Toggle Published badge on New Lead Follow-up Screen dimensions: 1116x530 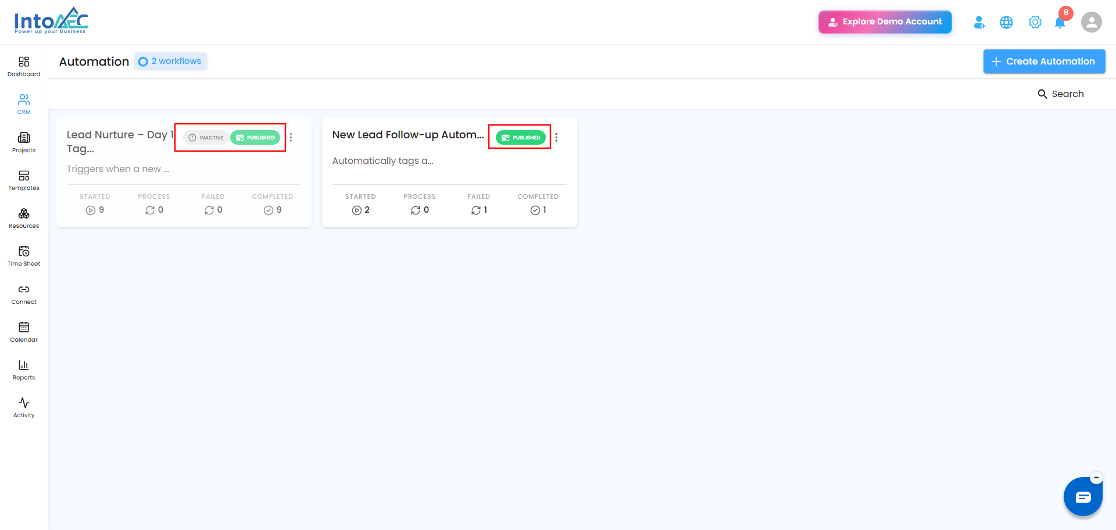(x=521, y=138)
